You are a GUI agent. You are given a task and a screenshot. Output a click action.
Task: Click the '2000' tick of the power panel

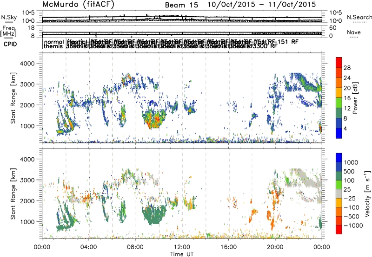[27, 105]
